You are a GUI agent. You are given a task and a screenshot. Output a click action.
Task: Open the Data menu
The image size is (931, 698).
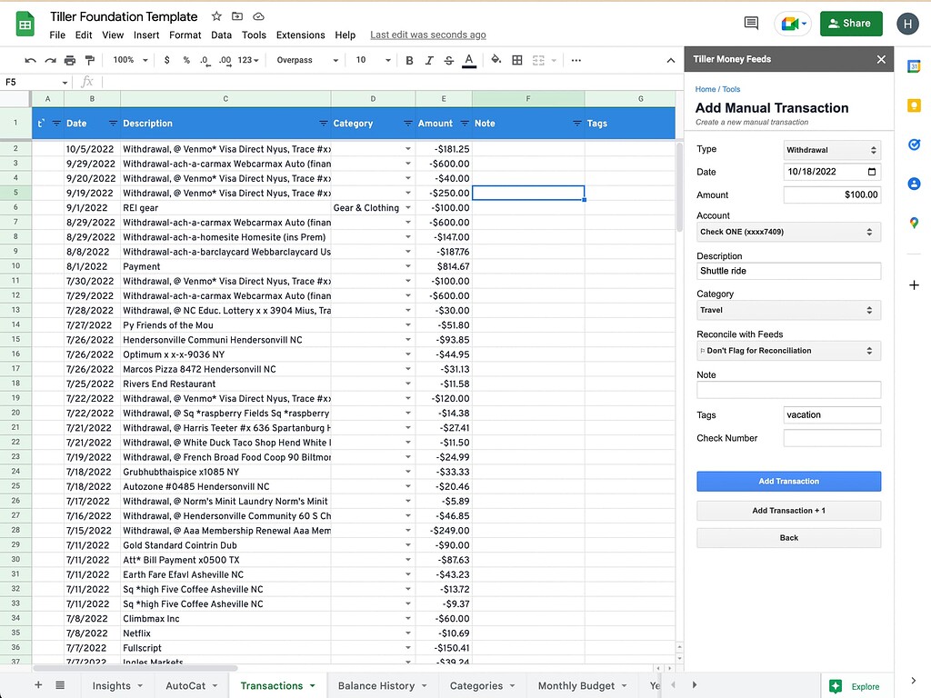pyautogui.click(x=221, y=35)
